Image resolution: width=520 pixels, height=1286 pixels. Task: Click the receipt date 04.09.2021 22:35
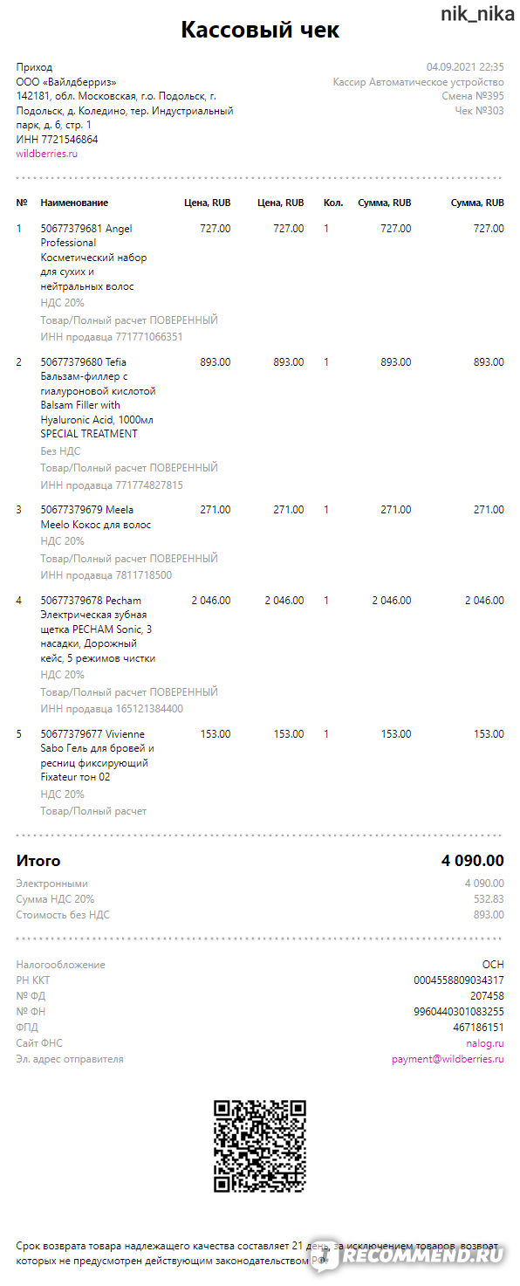(465, 66)
